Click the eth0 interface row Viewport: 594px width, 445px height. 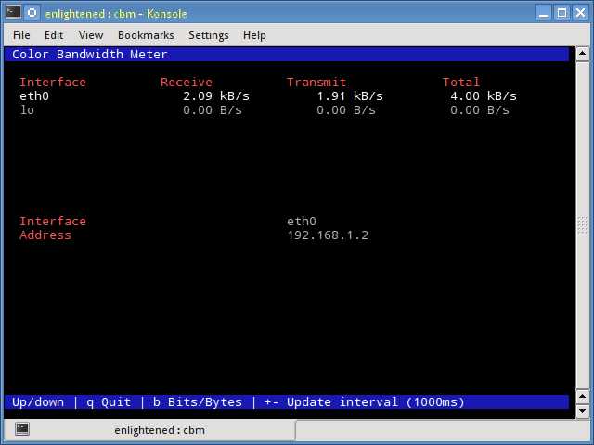click(x=268, y=96)
